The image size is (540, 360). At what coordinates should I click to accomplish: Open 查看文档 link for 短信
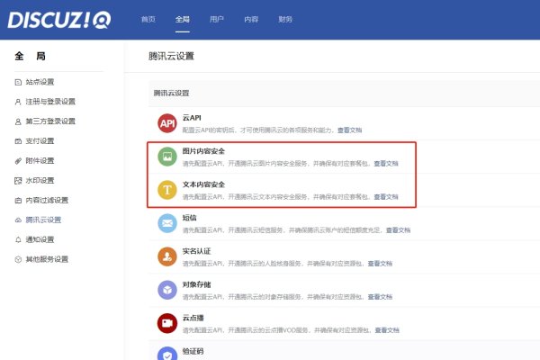click(x=398, y=230)
